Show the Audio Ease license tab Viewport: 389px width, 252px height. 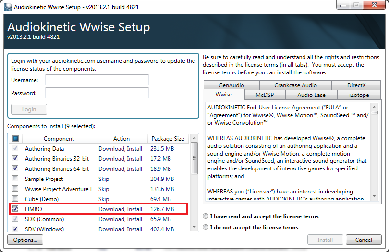pyautogui.click(x=311, y=95)
